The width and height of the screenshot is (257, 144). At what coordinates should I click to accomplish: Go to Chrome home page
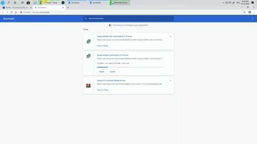point(16,12)
